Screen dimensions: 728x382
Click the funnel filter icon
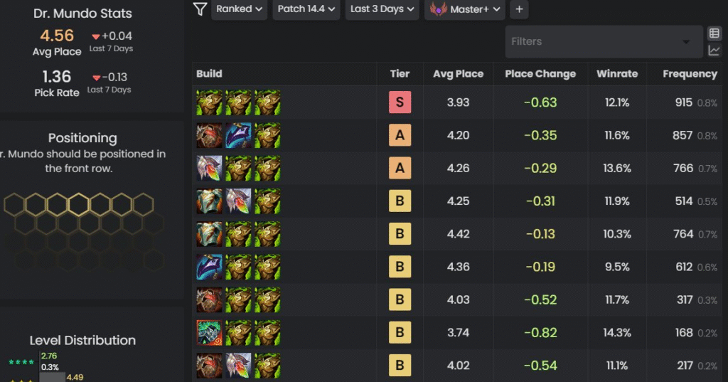point(200,9)
